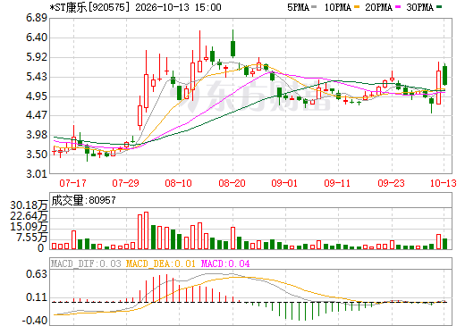Click volume axis value 15.09万
465x326 pixels.
tap(29, 227)
